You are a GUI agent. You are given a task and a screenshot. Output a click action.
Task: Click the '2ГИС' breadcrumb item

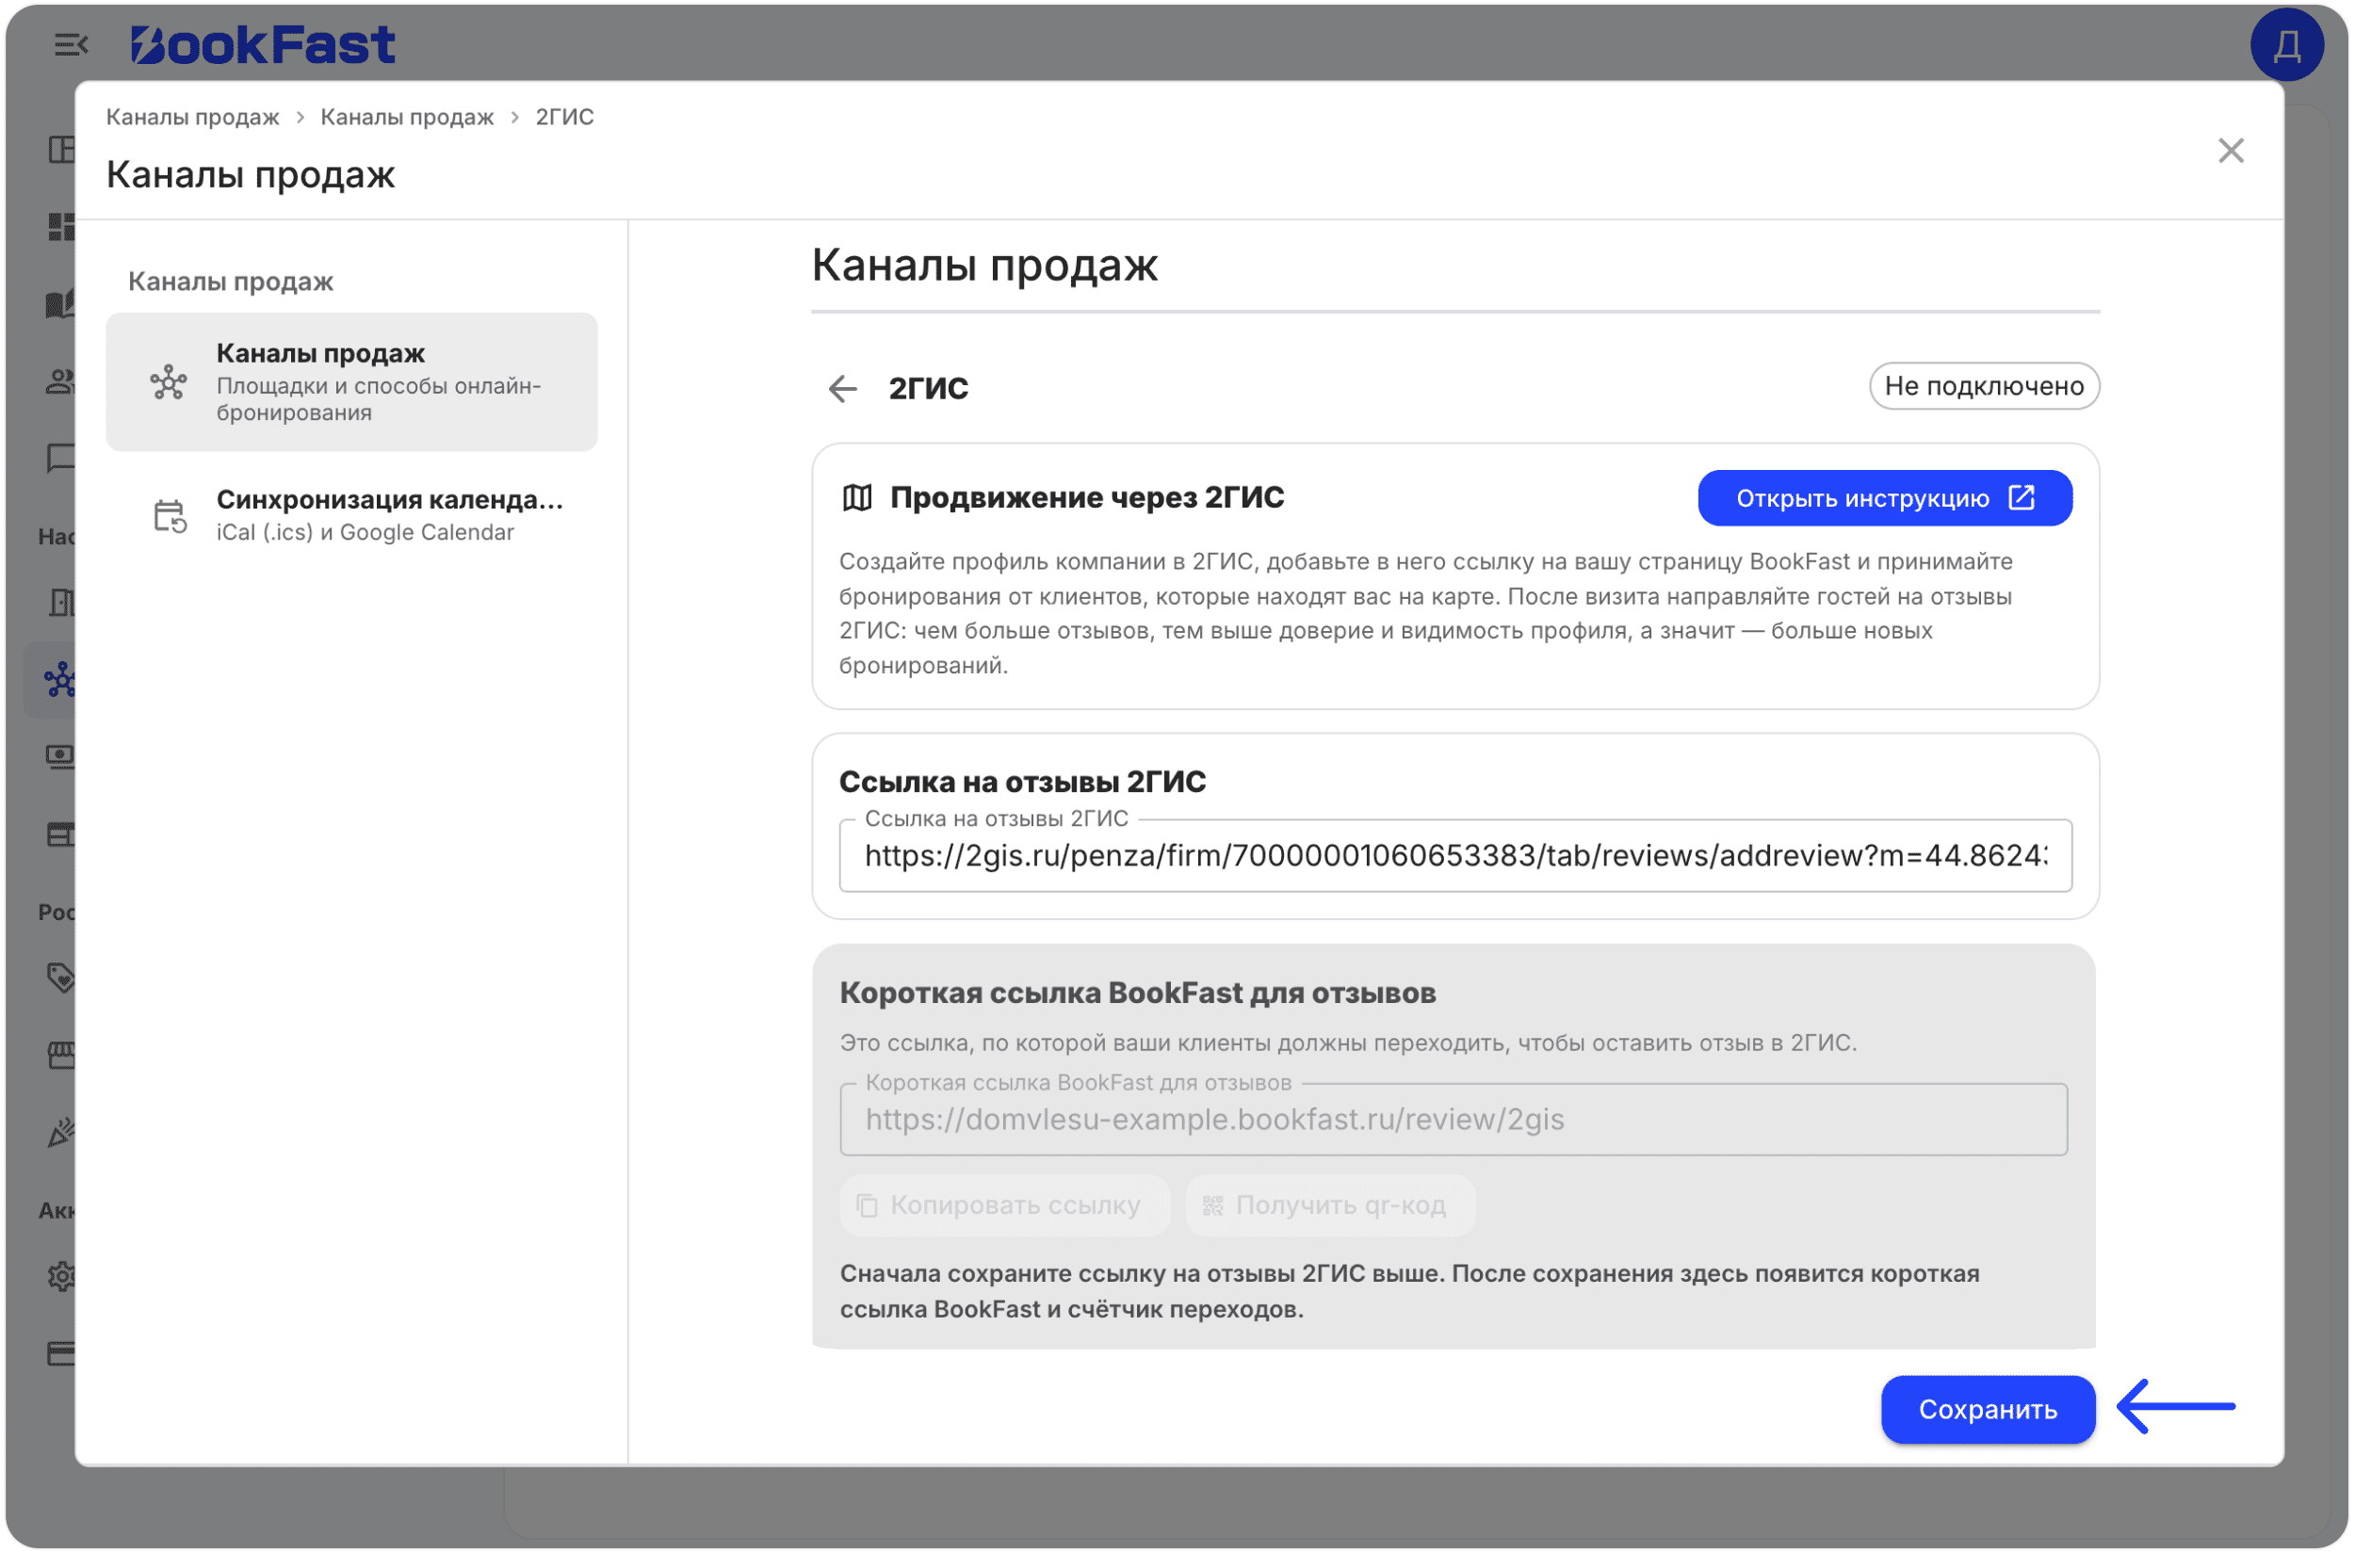(564, 117)
